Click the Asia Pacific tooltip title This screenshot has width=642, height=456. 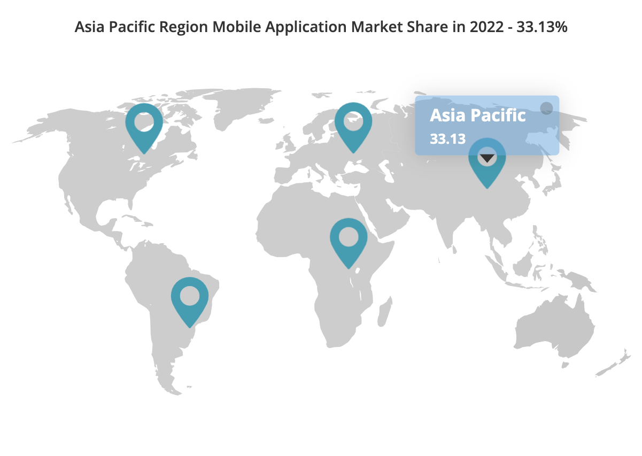point(478,115)
